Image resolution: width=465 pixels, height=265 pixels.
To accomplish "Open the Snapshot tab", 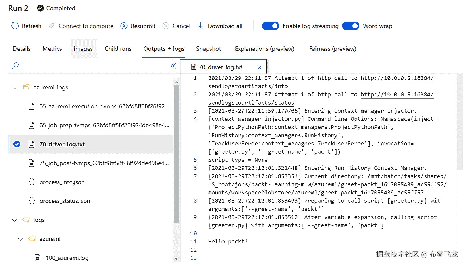I will point(209,49).
